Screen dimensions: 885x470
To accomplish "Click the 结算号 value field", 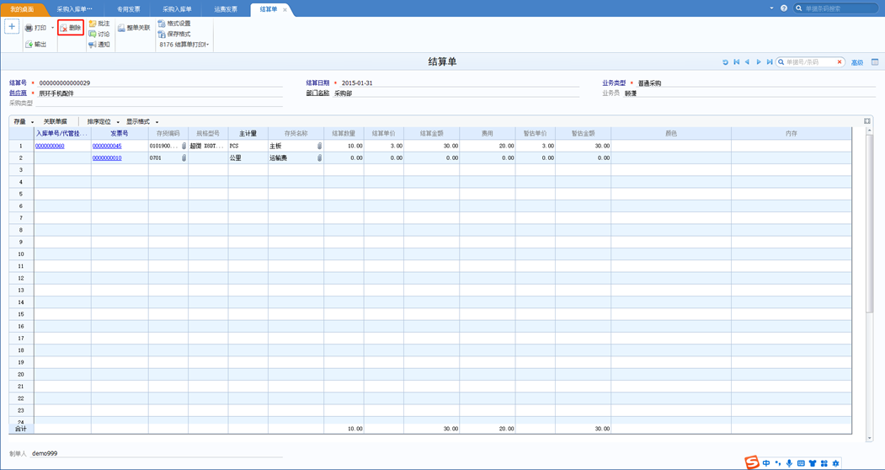I will point(160,83).
